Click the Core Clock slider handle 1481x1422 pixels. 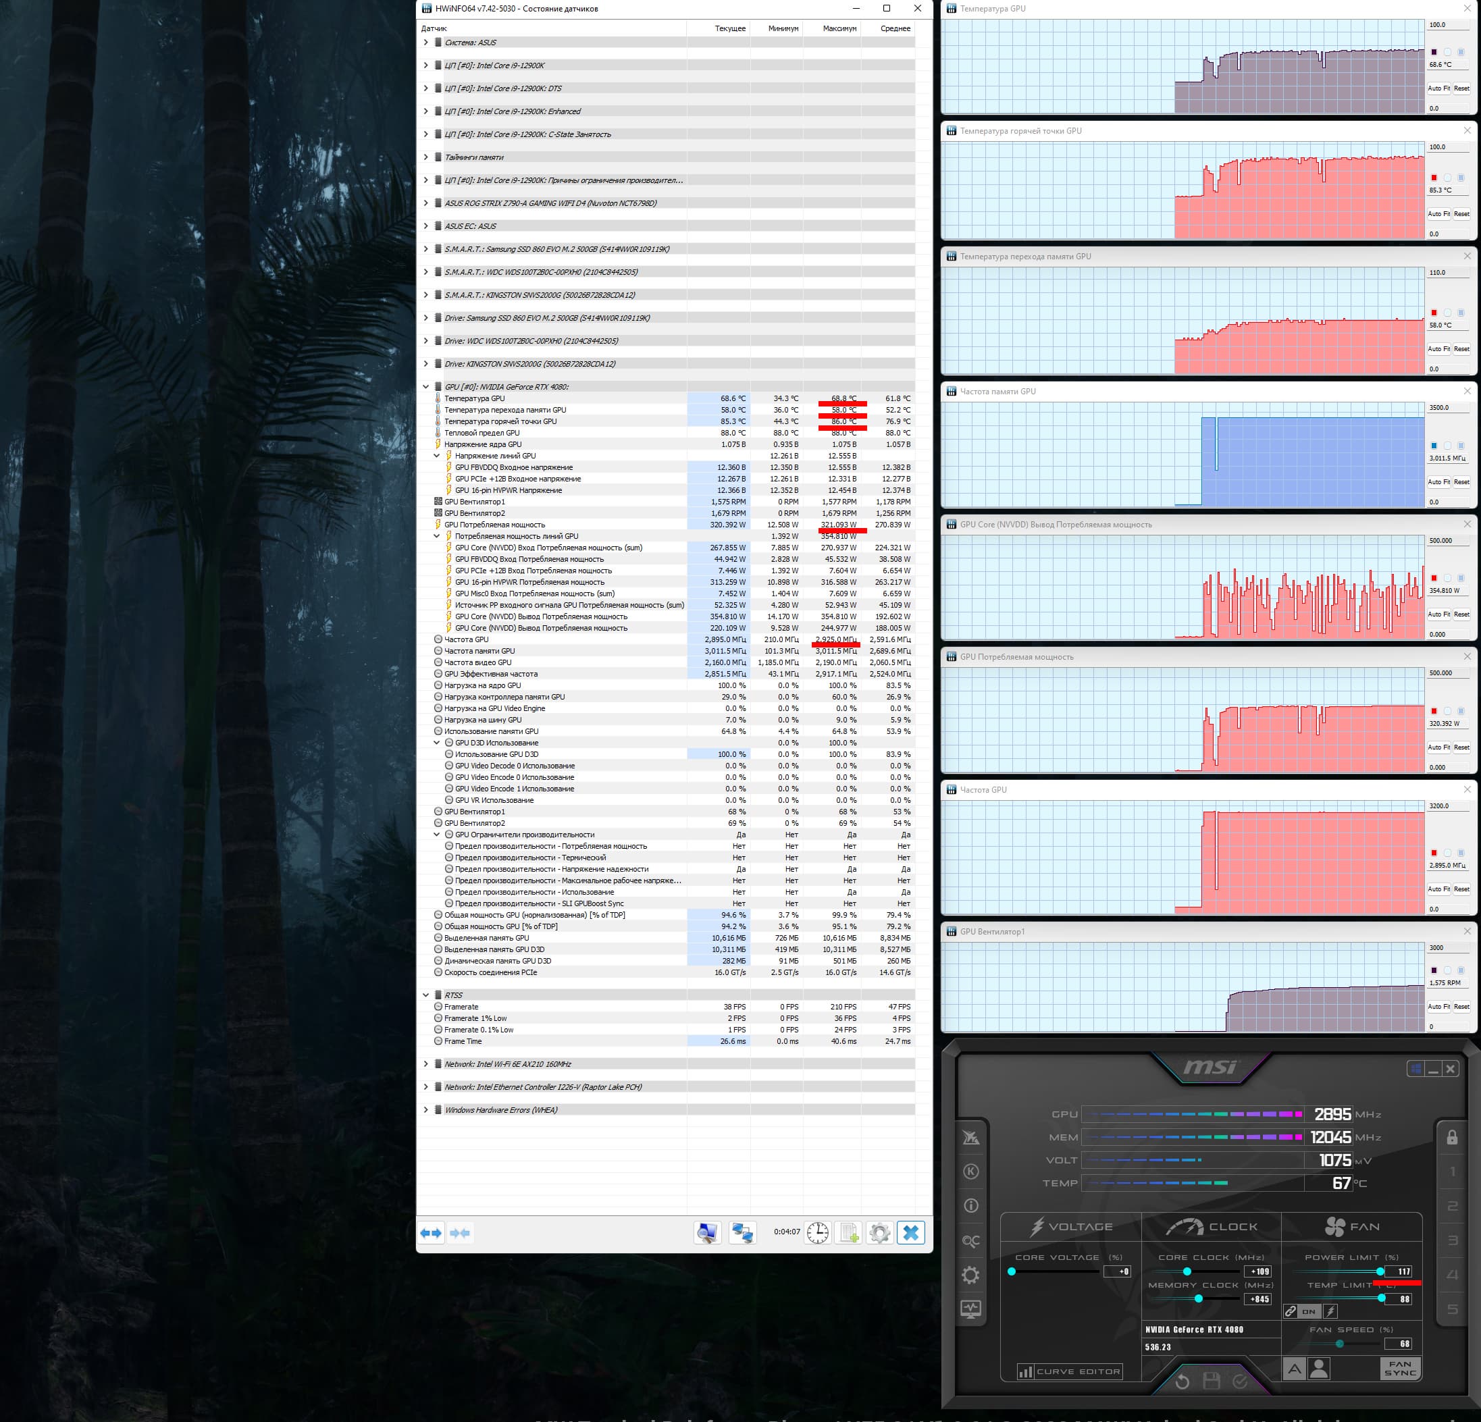(x=1187, y=1271)
